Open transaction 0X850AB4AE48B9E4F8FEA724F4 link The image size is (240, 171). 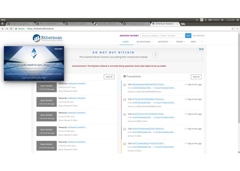[x=148, y=84]
